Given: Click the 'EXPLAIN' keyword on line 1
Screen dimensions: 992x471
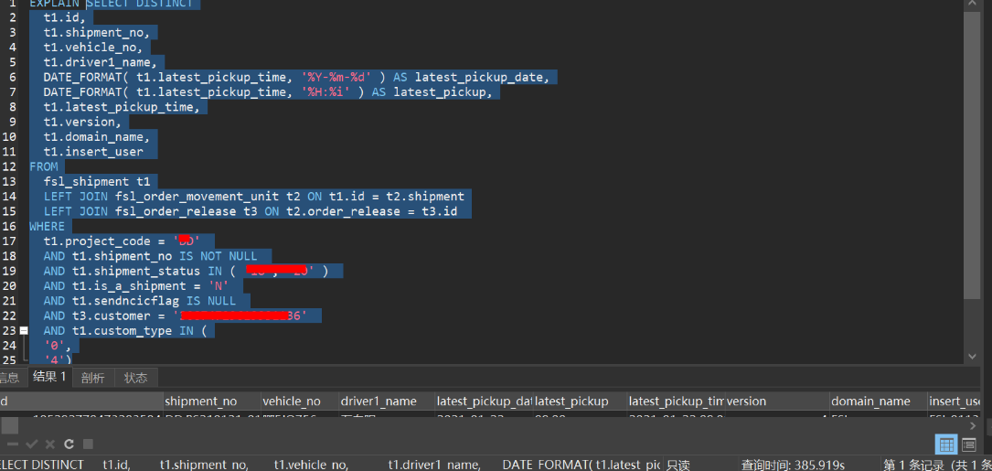Looking at the screenshot, I should coord(55,4).
